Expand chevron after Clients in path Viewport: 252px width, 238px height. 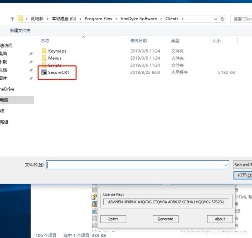pyautogui.click(x=183, y=19)
